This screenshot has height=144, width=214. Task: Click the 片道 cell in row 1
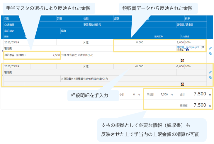point(86,42)
